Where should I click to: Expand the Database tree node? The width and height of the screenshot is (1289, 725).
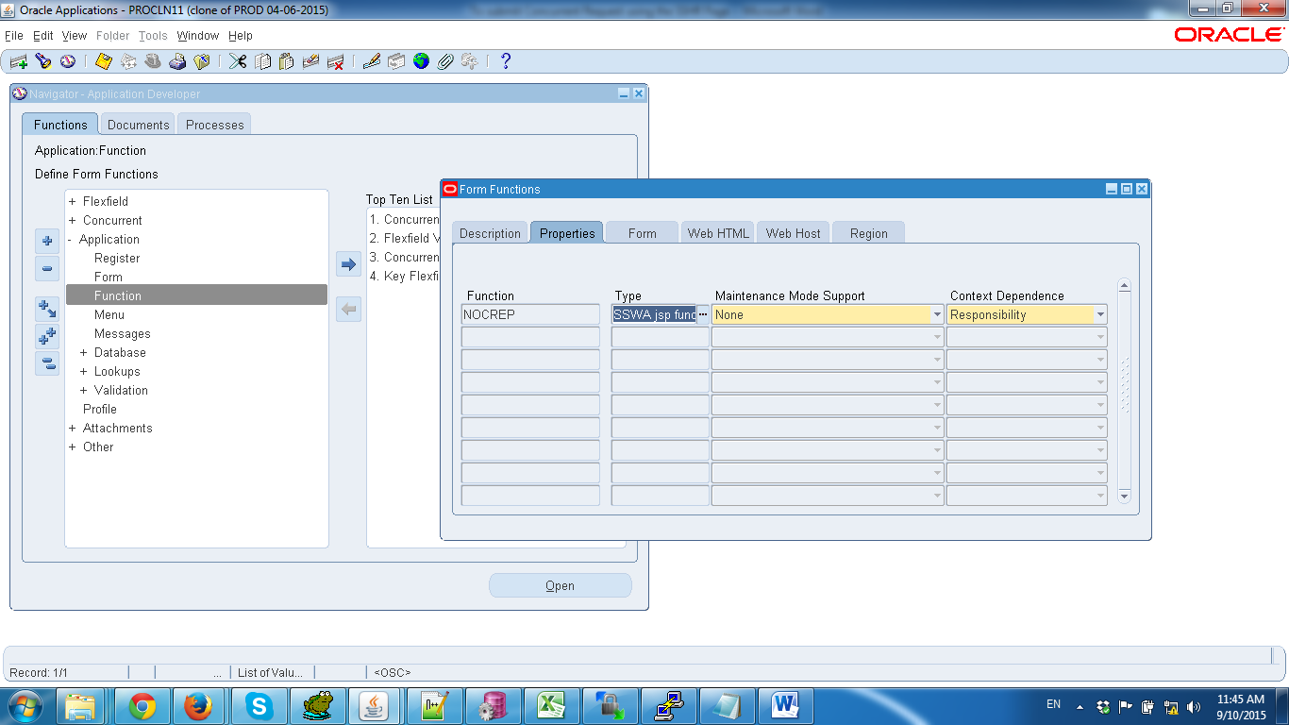tap(84, 352)
